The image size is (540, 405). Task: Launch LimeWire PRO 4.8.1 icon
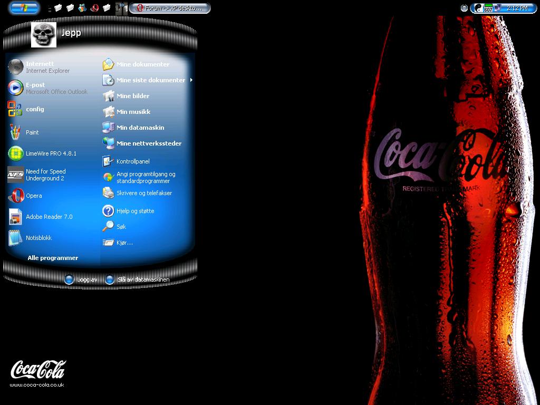[x=15, y=153]
